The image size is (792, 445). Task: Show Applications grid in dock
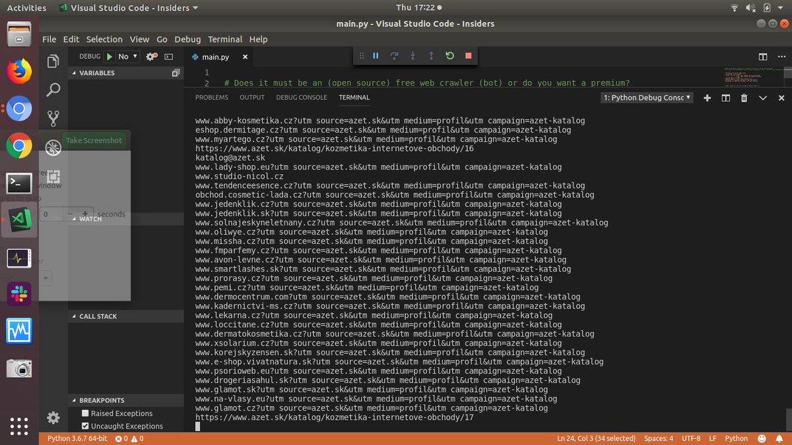click(x=19, y=426)
